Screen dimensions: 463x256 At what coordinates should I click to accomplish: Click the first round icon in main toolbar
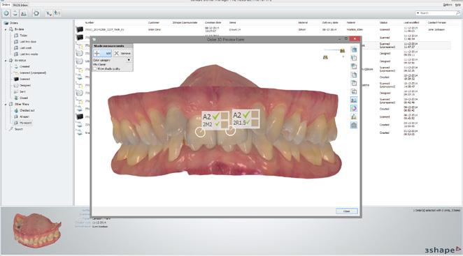[x=6, y=13]
